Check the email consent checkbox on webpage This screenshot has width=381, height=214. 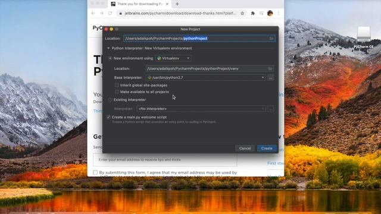click(95, 172)
